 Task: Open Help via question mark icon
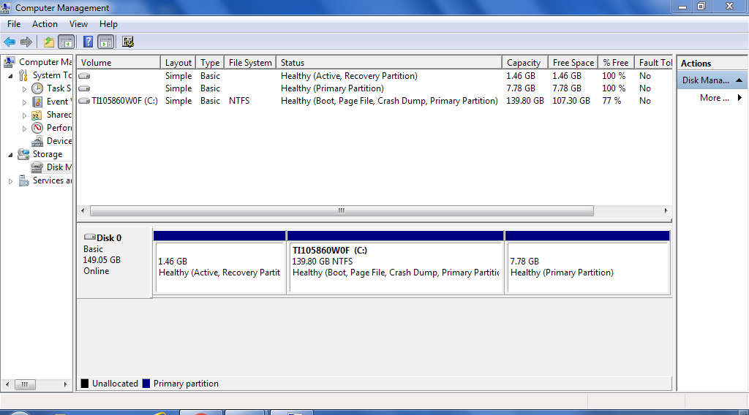(x=88, y=42)
